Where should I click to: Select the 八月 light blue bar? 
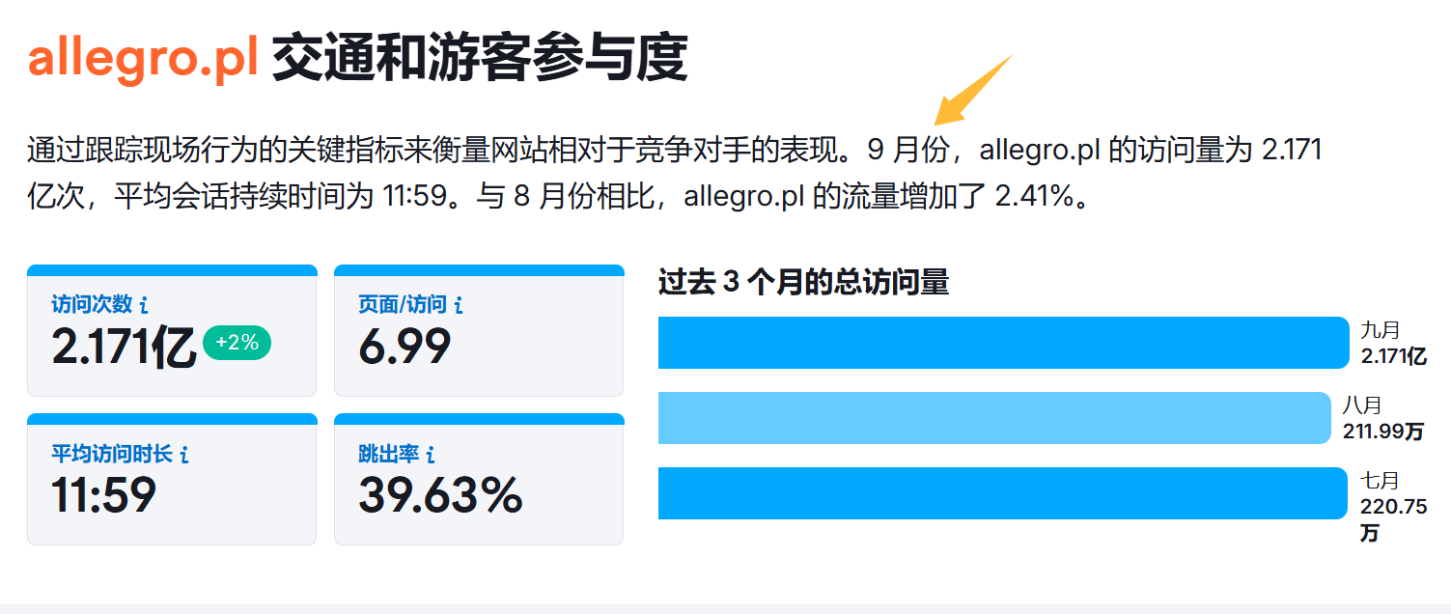tap(994, 418)
